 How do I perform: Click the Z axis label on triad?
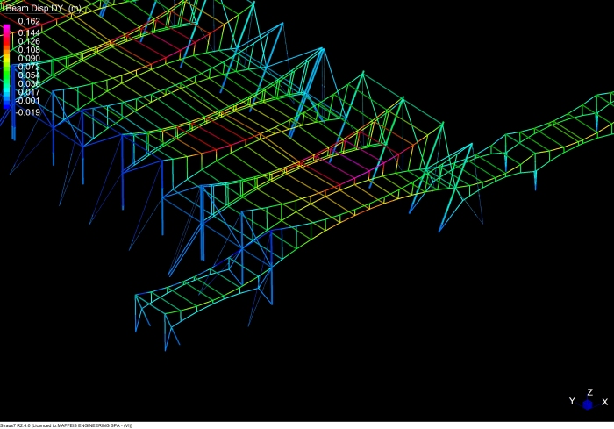(x=590, y=391)
